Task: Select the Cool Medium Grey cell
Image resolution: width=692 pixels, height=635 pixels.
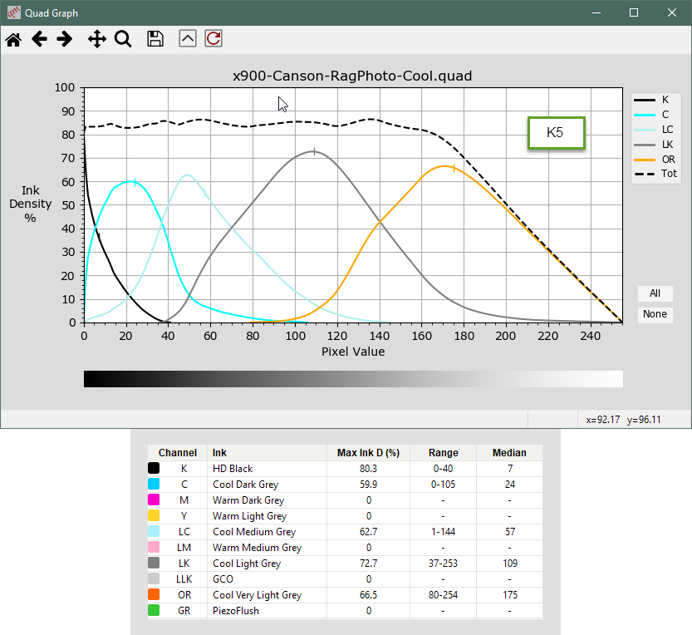Action: tap(267, 532)
